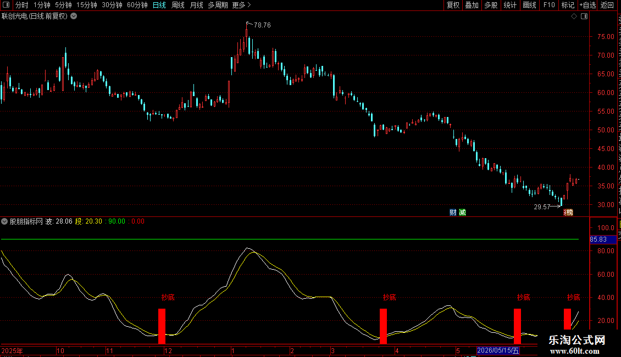Toggle the side panel icon near the diamond
621x357 pixels.
584,16
